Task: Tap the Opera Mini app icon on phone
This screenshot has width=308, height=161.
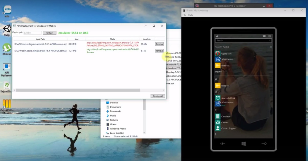Action: [x=218, y=53]
